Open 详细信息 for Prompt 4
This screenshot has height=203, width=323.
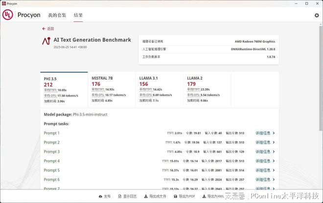click(263, 161)
